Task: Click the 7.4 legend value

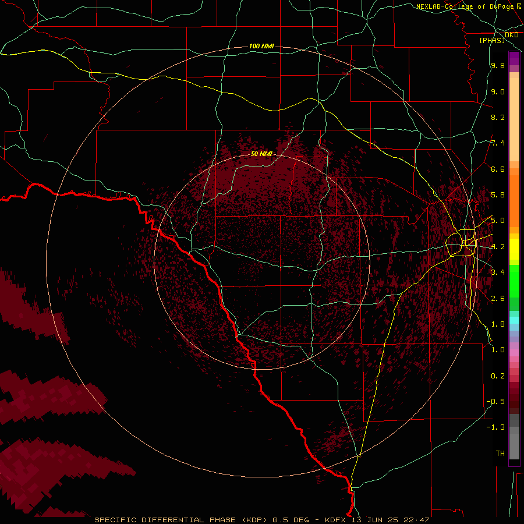Action: [498, 143]
